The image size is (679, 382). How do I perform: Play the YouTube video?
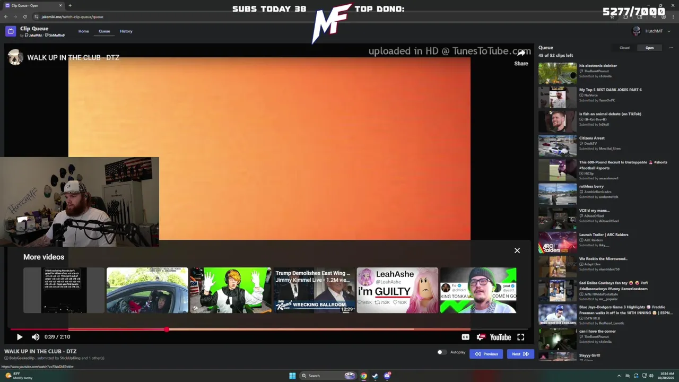pyautogui.click(x=19, y=337)
